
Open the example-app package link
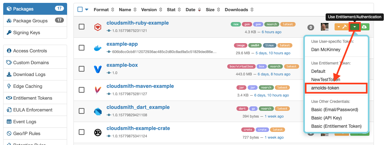pos(122,44)
